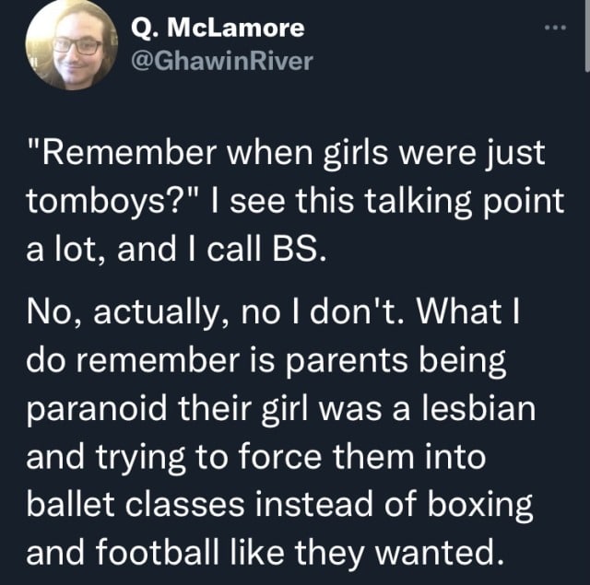This screenshot has width=590, height=585.
Task: Open the Q. McLamore display name
Action: [218, 28]
